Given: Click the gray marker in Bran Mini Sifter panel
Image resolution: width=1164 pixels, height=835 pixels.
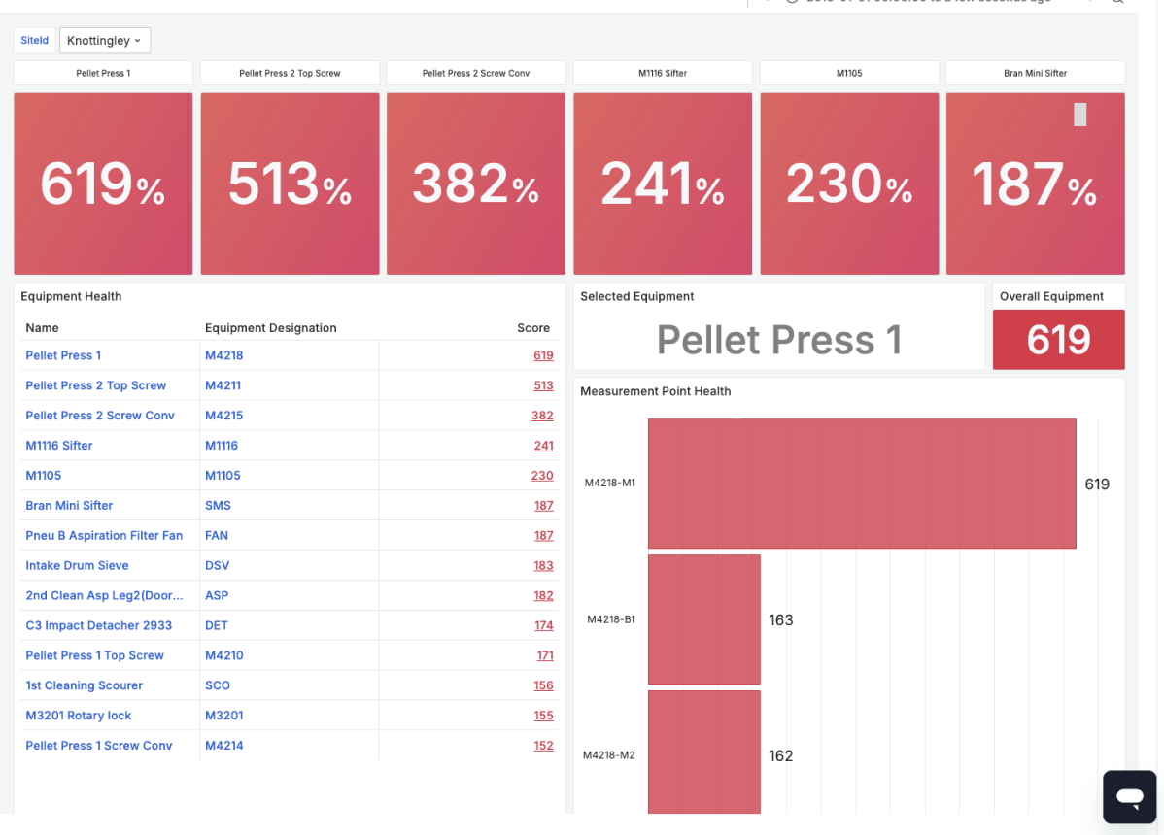Looking at the screenshot, I should (x=1080, y=115).
